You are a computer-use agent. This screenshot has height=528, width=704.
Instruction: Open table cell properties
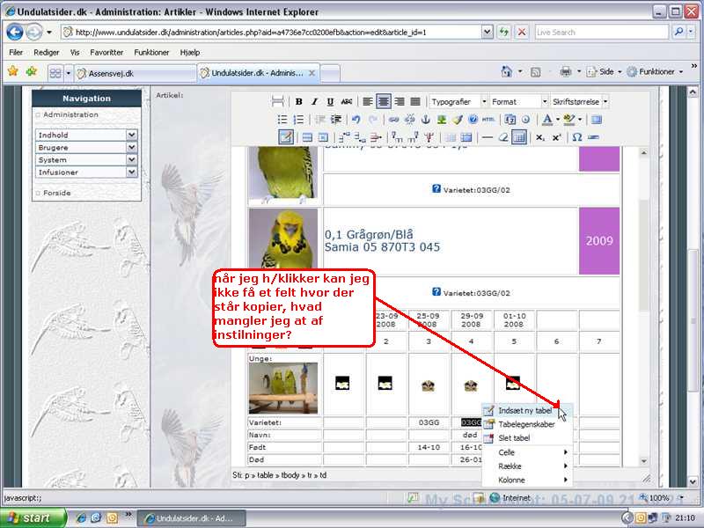(323, 137)
